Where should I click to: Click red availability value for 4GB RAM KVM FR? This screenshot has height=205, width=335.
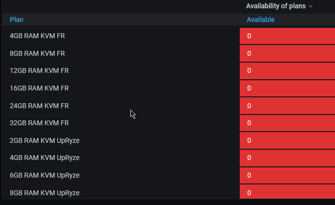[249, 36]
